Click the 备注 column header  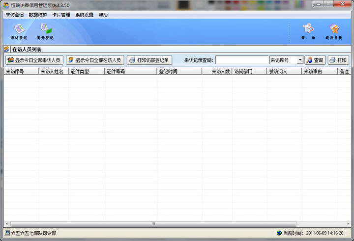(345, 72)
